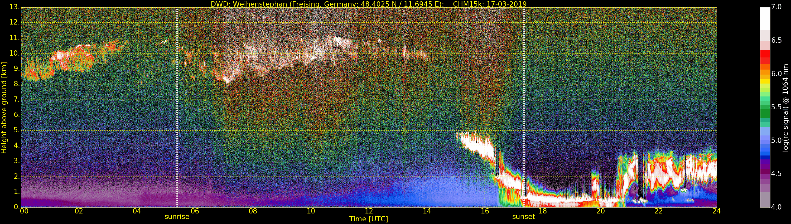Click the white top segment of the colorbar
This screenshot has width=791, height=224.
[765, 19]
